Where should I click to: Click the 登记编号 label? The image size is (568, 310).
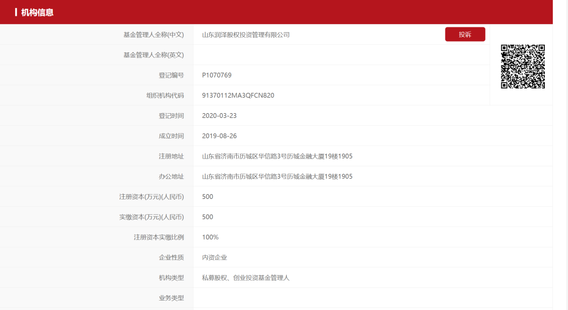coord(171,75)
